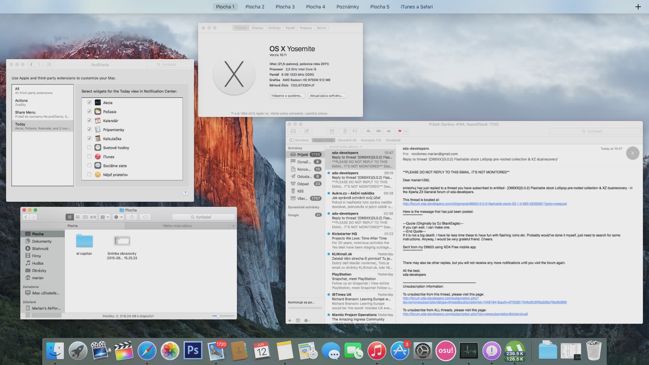Switch to iTunes a Safari space
This screenshot has width=649, height=365.
point(416,7)
